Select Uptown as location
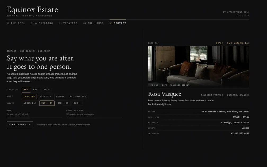267x167 pixels. pos(60,96)
